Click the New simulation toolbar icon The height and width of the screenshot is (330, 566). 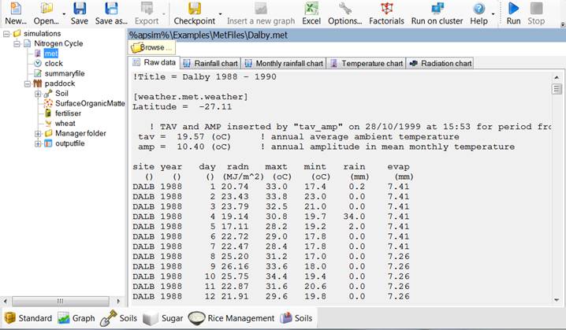point(16,13)
